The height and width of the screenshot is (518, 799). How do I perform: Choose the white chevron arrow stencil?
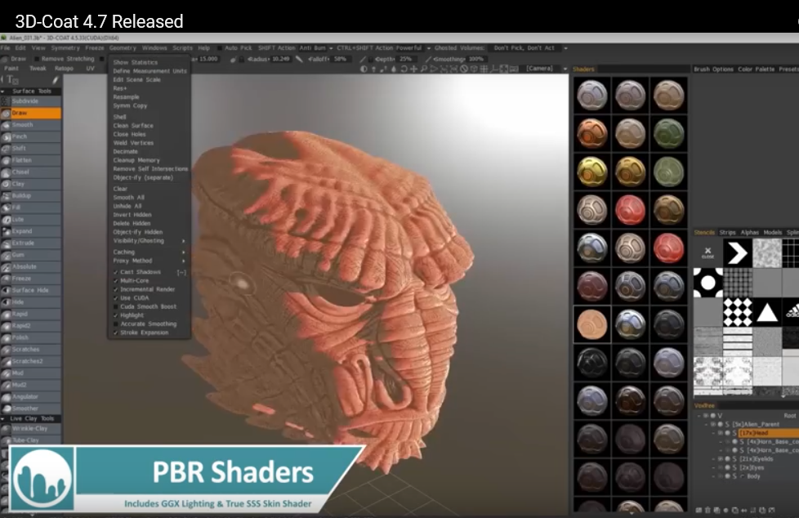[x=738, y=252]
